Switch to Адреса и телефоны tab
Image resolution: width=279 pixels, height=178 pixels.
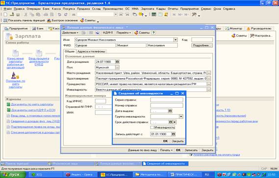[91, 51]
